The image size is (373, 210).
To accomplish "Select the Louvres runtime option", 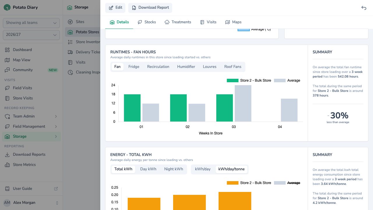I will (210, 67).
